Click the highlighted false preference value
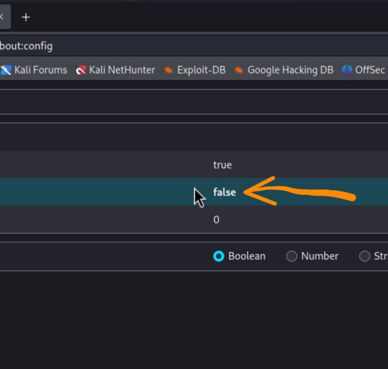 pos(224,192)
